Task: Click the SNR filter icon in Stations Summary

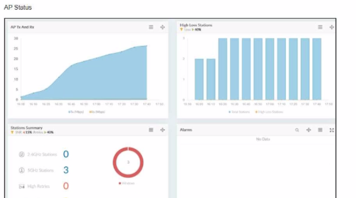Action: pos(12,132)
